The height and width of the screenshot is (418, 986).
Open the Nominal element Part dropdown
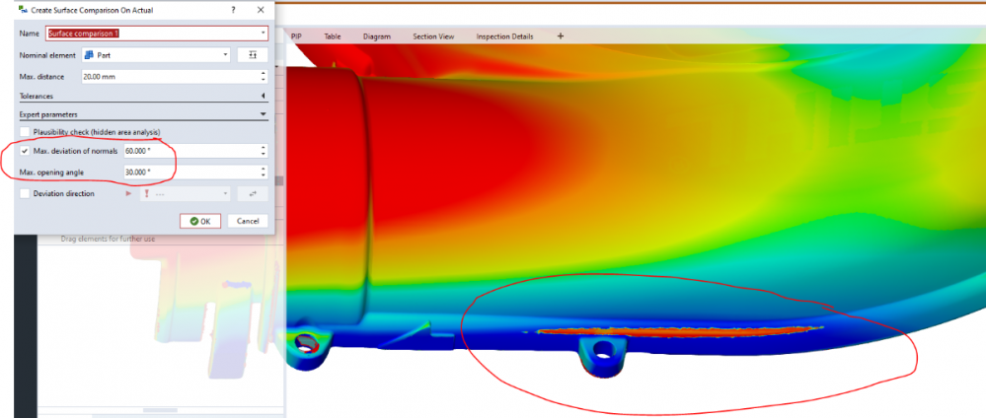click(x=227, y=54)
